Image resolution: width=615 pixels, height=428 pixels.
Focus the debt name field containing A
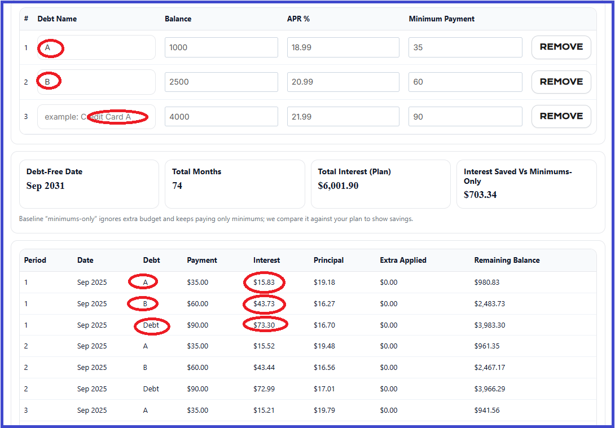tap(96, 47)
